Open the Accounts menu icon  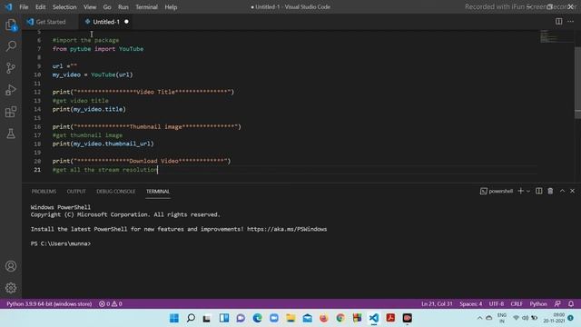click(11, 266)
